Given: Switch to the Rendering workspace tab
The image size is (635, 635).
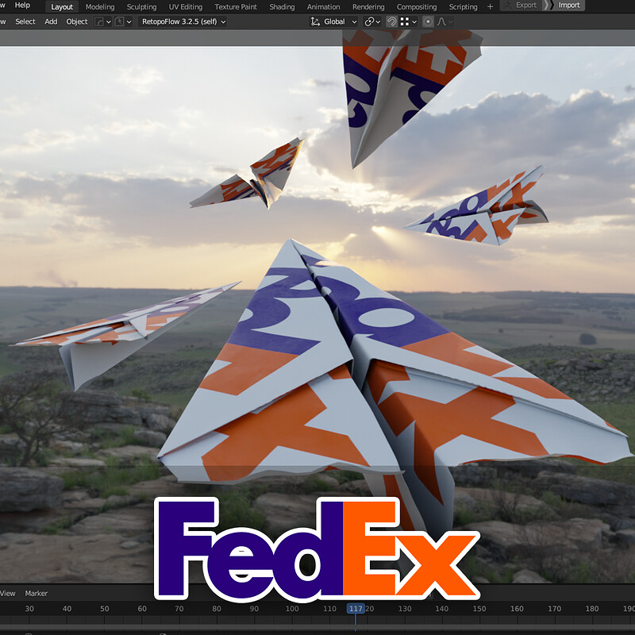Looking at the screenshot, I should point(368,7).
